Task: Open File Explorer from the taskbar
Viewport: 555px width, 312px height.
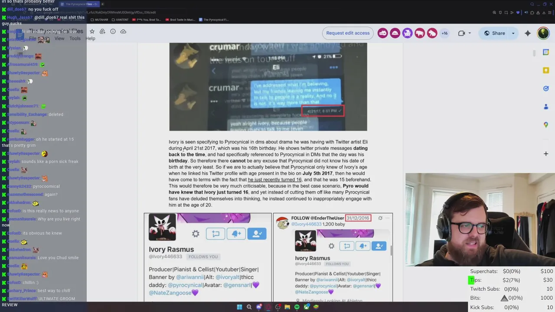Action: coord(287,307)
